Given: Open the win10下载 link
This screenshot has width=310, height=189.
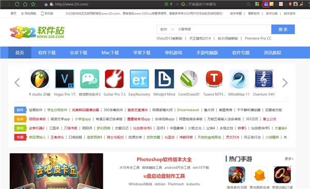Looking at the screenshot, I should [200, 168].
